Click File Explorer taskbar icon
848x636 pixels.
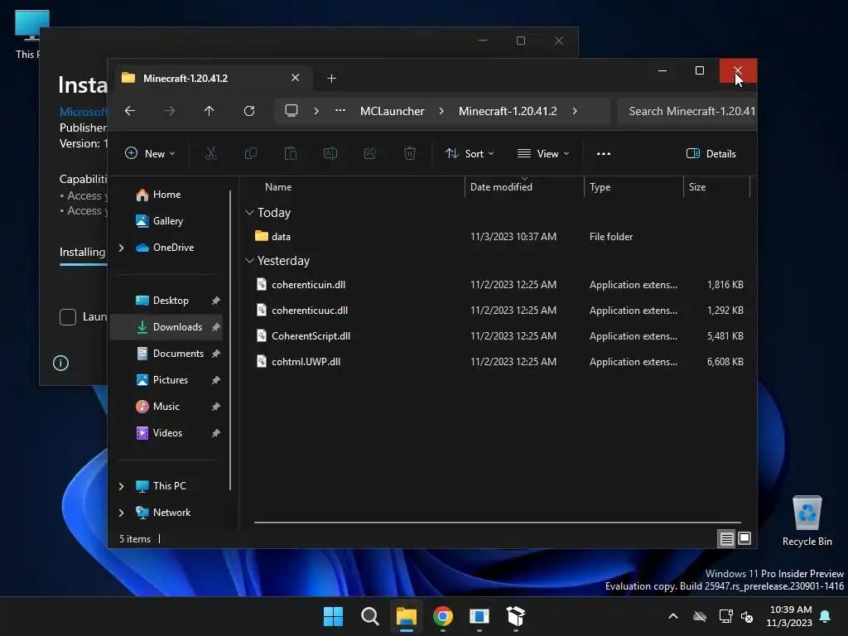click(x=406, y=616)
